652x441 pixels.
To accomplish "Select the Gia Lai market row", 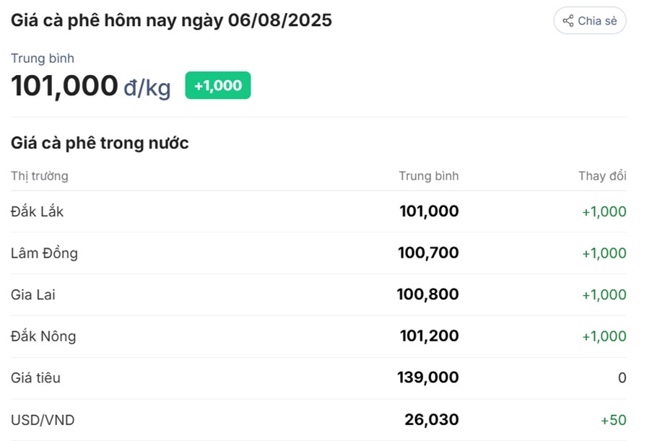I will tap(318, 294).
